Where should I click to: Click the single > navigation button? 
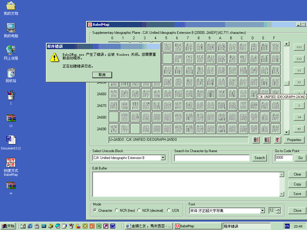click(x=299, y=106)
